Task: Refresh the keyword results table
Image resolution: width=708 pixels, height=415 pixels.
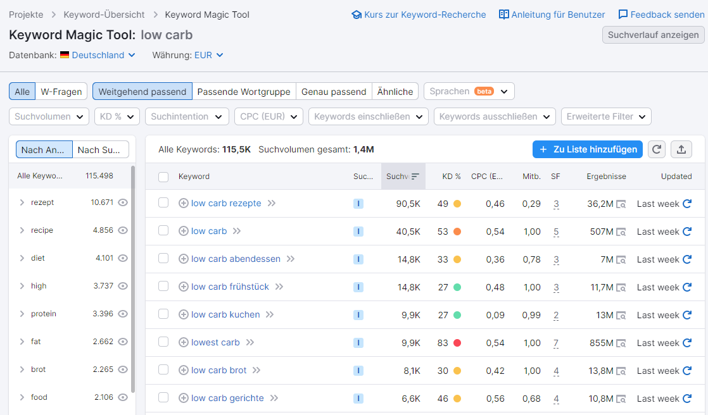Action: click(656, 149)
